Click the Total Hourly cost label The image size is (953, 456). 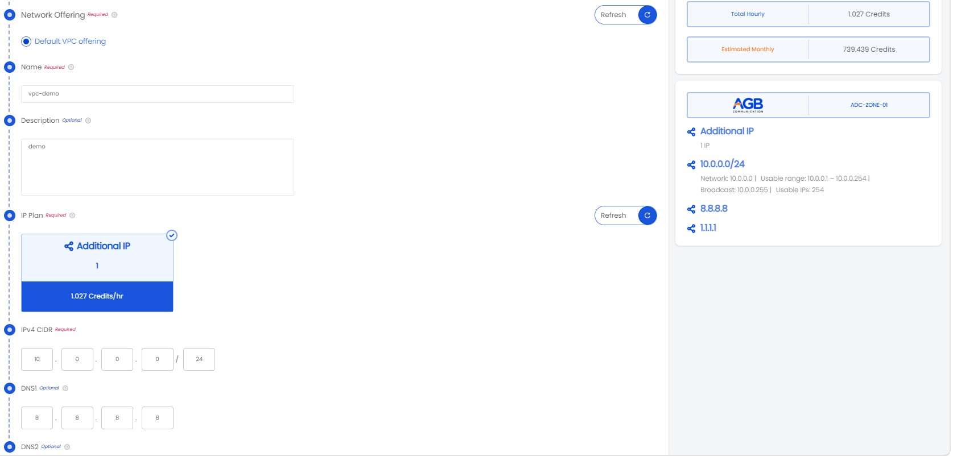[x=748, y=14]
